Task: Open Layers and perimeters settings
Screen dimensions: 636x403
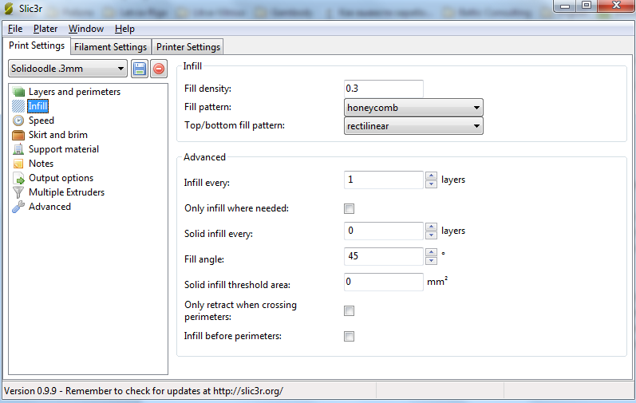Action: click(74, 92)
